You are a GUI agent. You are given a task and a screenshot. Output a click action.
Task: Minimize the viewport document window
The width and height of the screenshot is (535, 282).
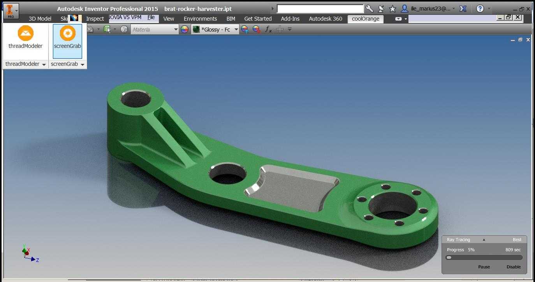[513, 40]
